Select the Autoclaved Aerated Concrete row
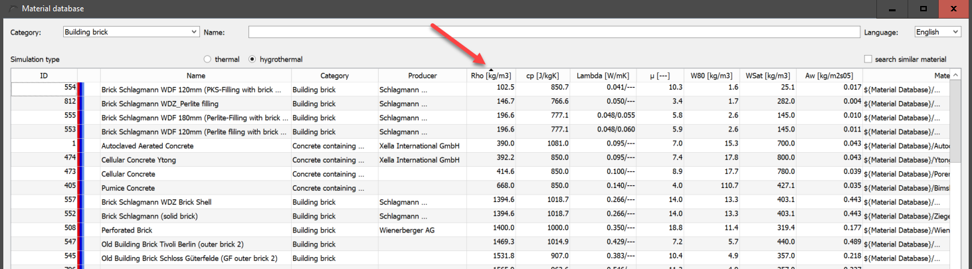The height and width of the screenshot is (269, 972). [x=480, y=145]
